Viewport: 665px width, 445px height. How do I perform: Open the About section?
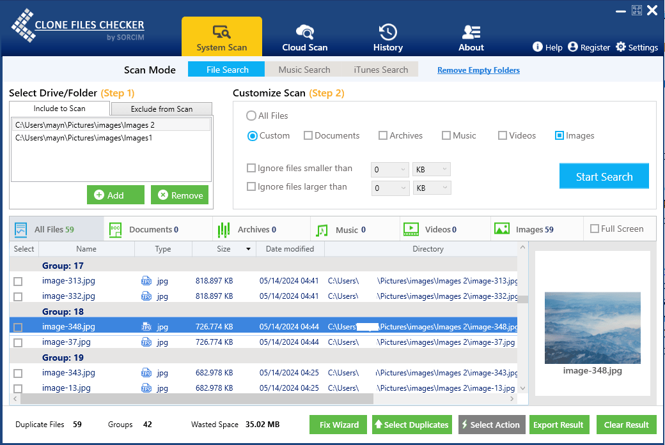tap(471, 36)
